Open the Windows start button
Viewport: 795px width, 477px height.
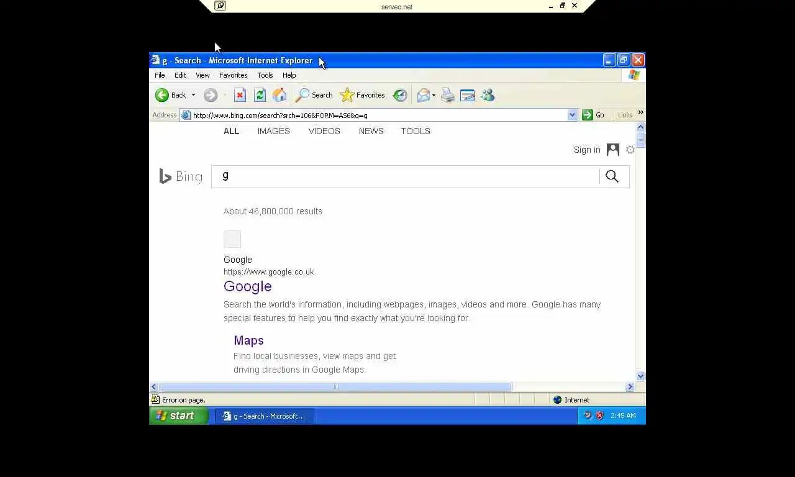pos(178,416)
